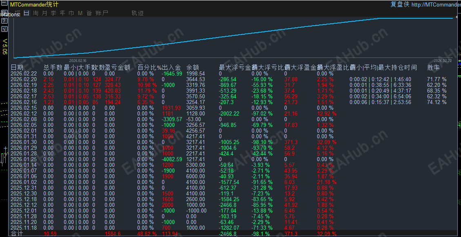Click the balance value 1998.54

196,74
